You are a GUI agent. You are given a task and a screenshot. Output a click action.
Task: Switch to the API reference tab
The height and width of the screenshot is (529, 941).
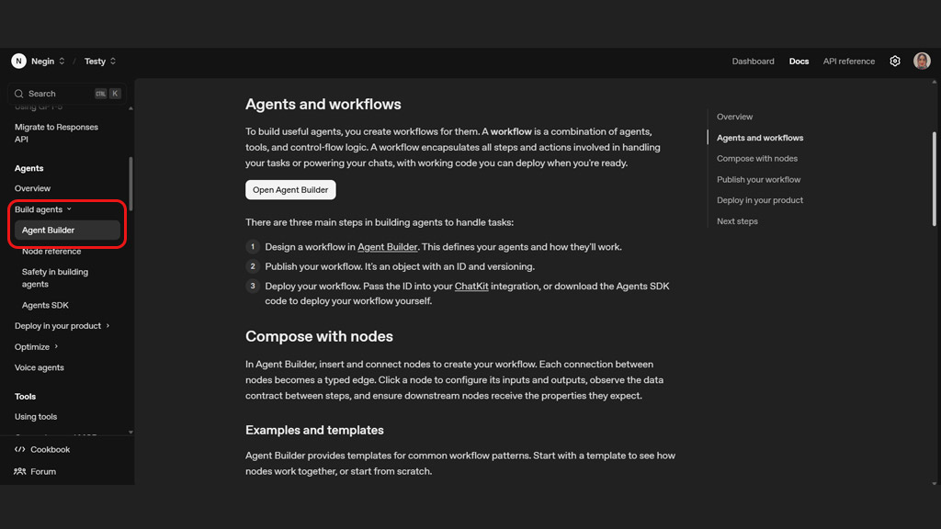pos(848,62)
